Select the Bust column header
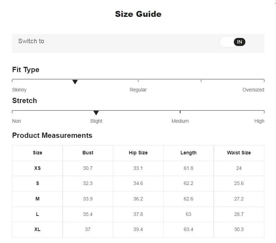The image size is (276, 243). point(88,153)
